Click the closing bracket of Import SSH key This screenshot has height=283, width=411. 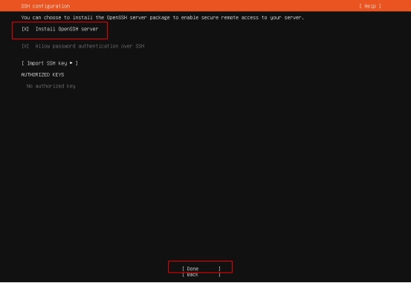point(77,63)
